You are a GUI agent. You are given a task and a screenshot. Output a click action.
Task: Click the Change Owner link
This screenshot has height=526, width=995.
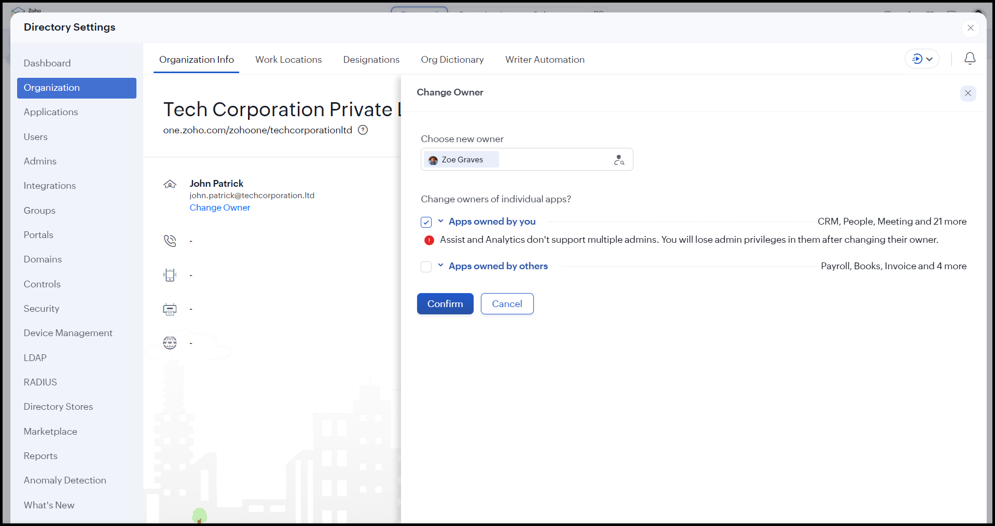click(219, 207)
